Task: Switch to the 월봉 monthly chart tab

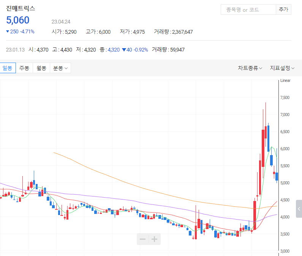Action: pyautogui.click(x=41, y=68)
